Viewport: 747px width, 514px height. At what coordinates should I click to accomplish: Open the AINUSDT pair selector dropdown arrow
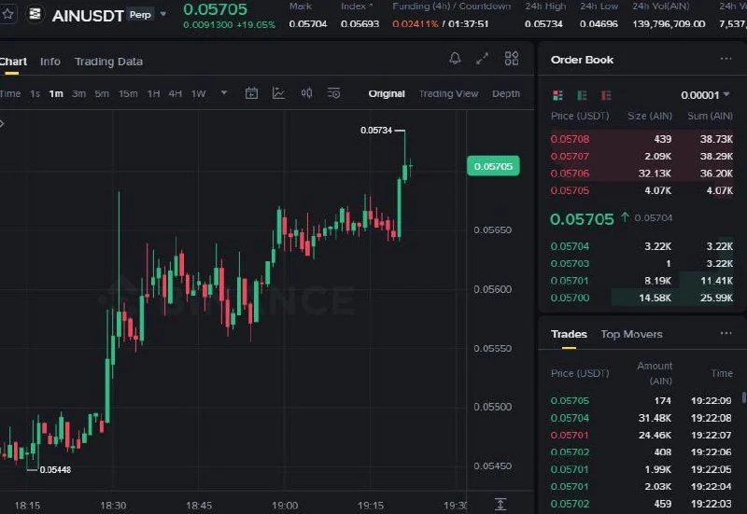162,14
